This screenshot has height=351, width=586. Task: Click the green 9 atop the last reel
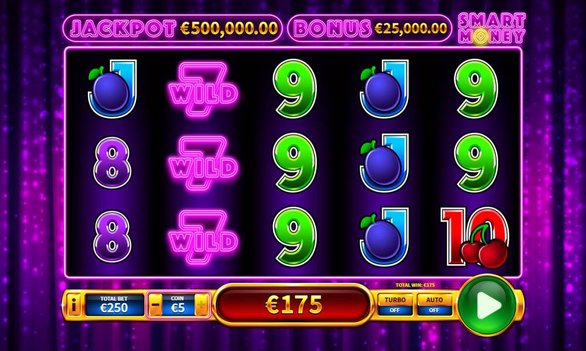[x=476, y=89]
